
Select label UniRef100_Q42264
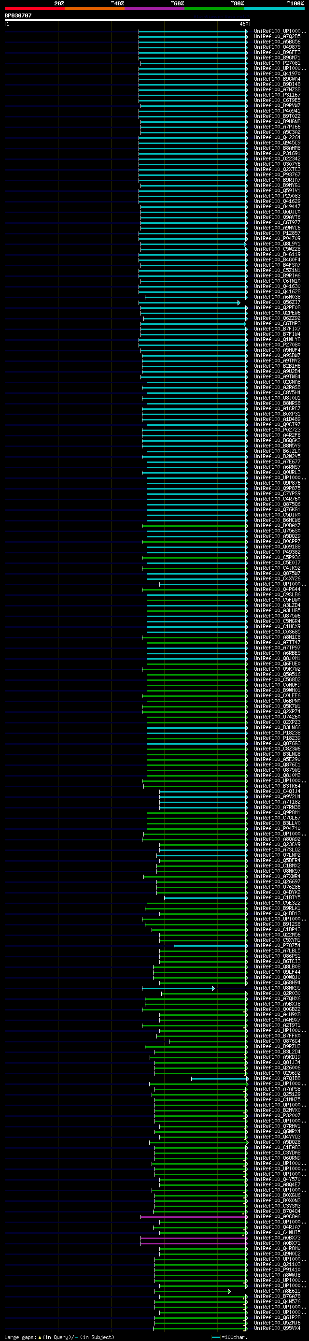(x=277, y=137)
